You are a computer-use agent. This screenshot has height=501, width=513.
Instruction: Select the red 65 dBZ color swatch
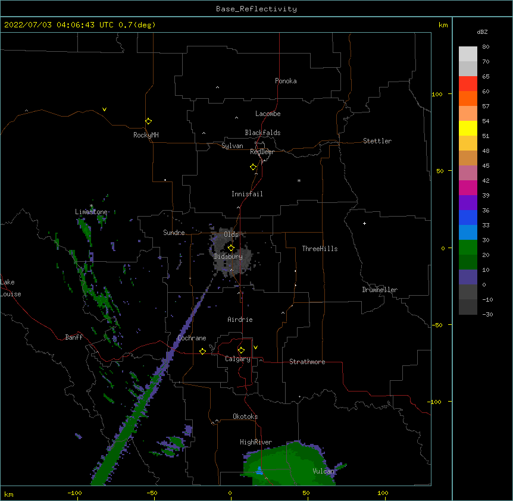click(x=468, y=83)
